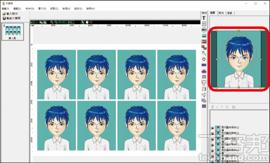Click the 載入照片 load photo button

[x=10, y=14]
